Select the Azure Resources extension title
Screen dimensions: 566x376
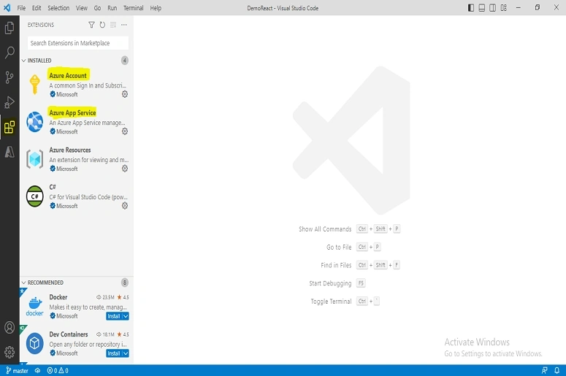coord(70,150)
